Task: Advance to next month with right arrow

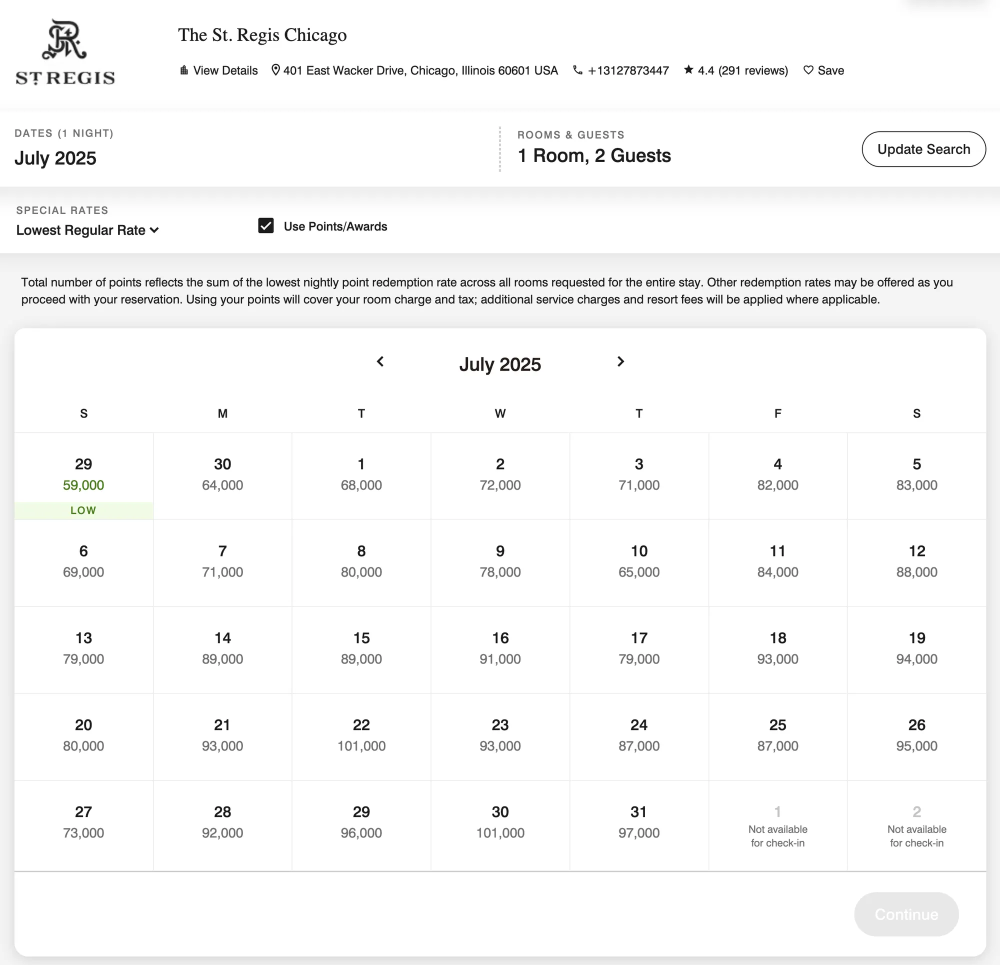Action: coord(620,361)
